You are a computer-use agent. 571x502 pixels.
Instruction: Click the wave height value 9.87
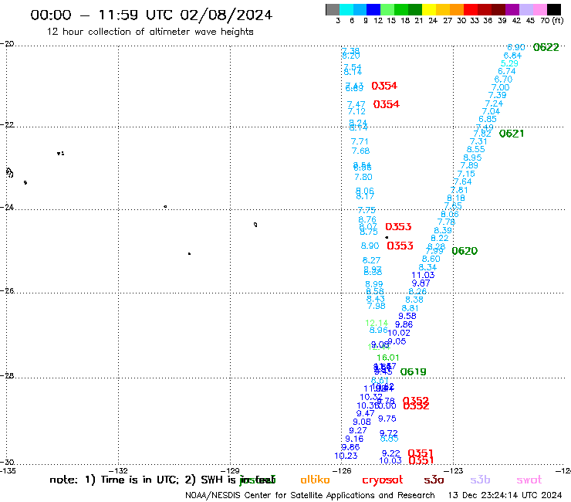pos(421,283)
